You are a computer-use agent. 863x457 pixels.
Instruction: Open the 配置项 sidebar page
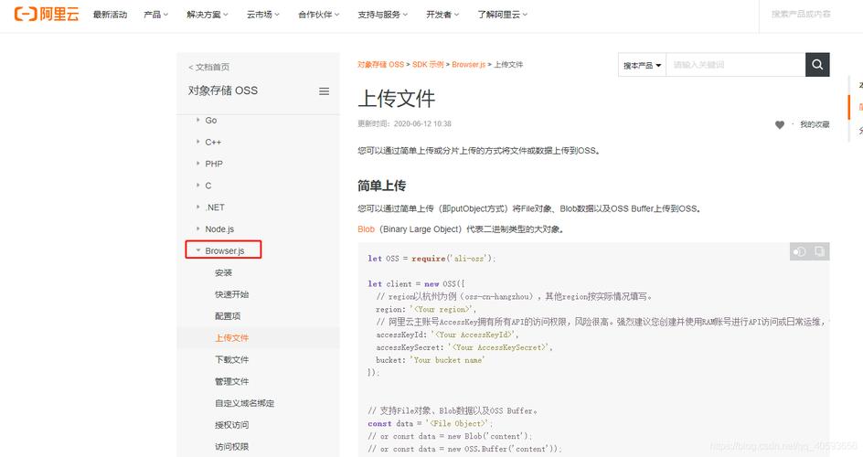(228, 316)
